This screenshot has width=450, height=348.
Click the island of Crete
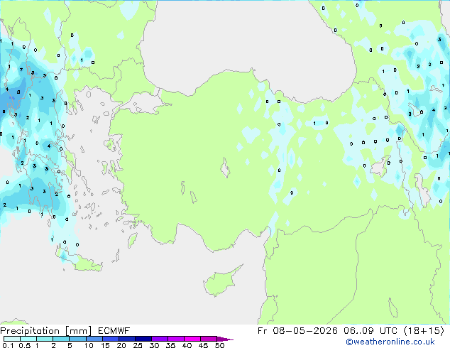tap(82, 261)
